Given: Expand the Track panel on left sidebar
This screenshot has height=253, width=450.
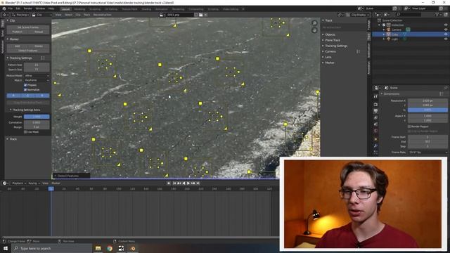Looking at the screenshot, I should coord(12,139).
